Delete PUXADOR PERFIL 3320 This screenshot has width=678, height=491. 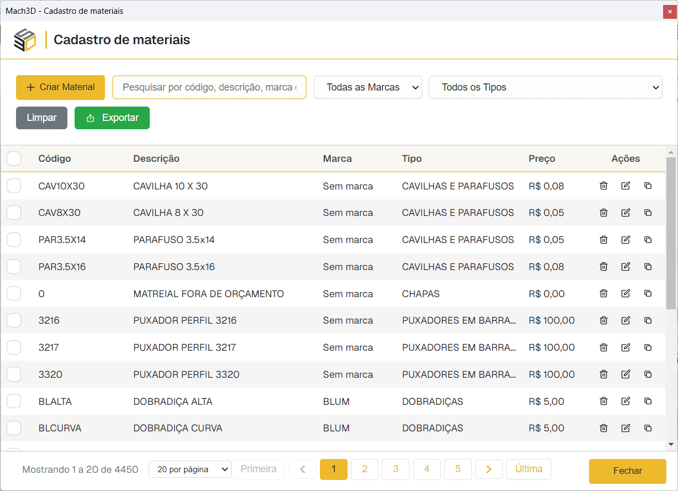603,374
